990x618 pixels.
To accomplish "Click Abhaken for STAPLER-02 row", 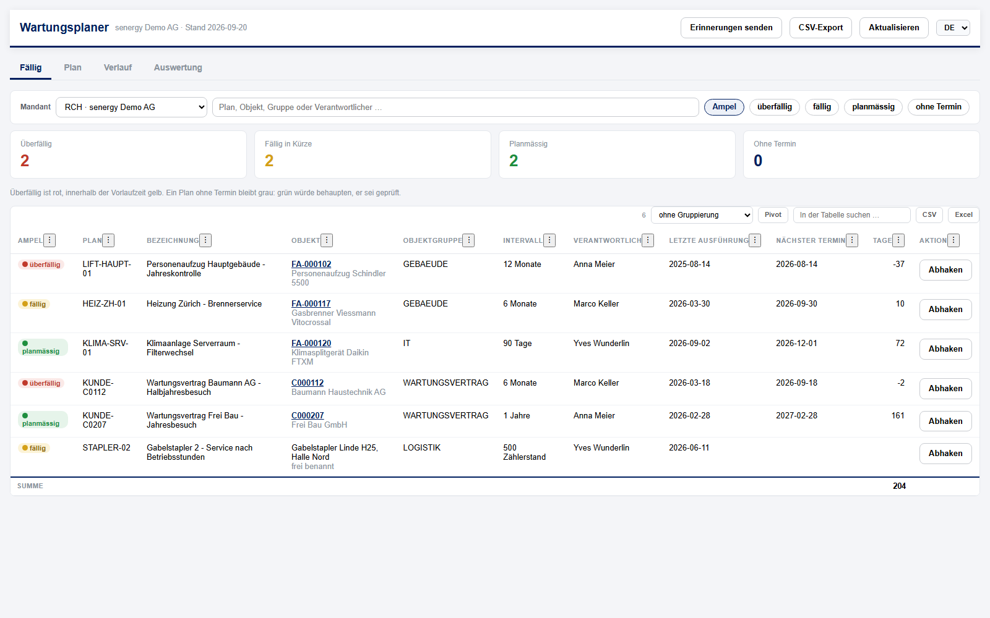I will 945,454.
